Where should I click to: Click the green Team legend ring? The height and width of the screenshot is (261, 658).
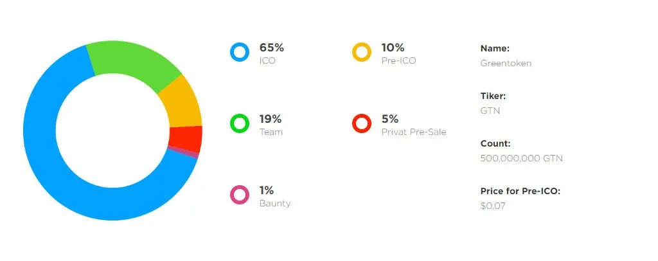pos(240,123)
